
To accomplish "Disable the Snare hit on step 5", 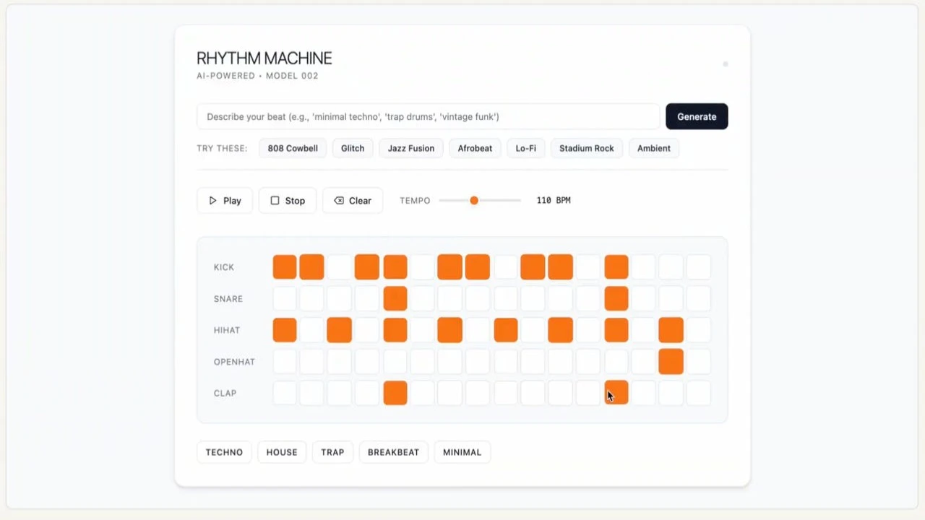I will point(395,298).
